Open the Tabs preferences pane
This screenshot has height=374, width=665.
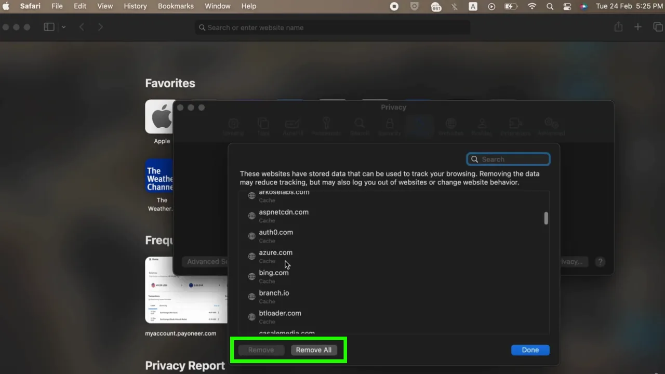[x=263, y=126]
